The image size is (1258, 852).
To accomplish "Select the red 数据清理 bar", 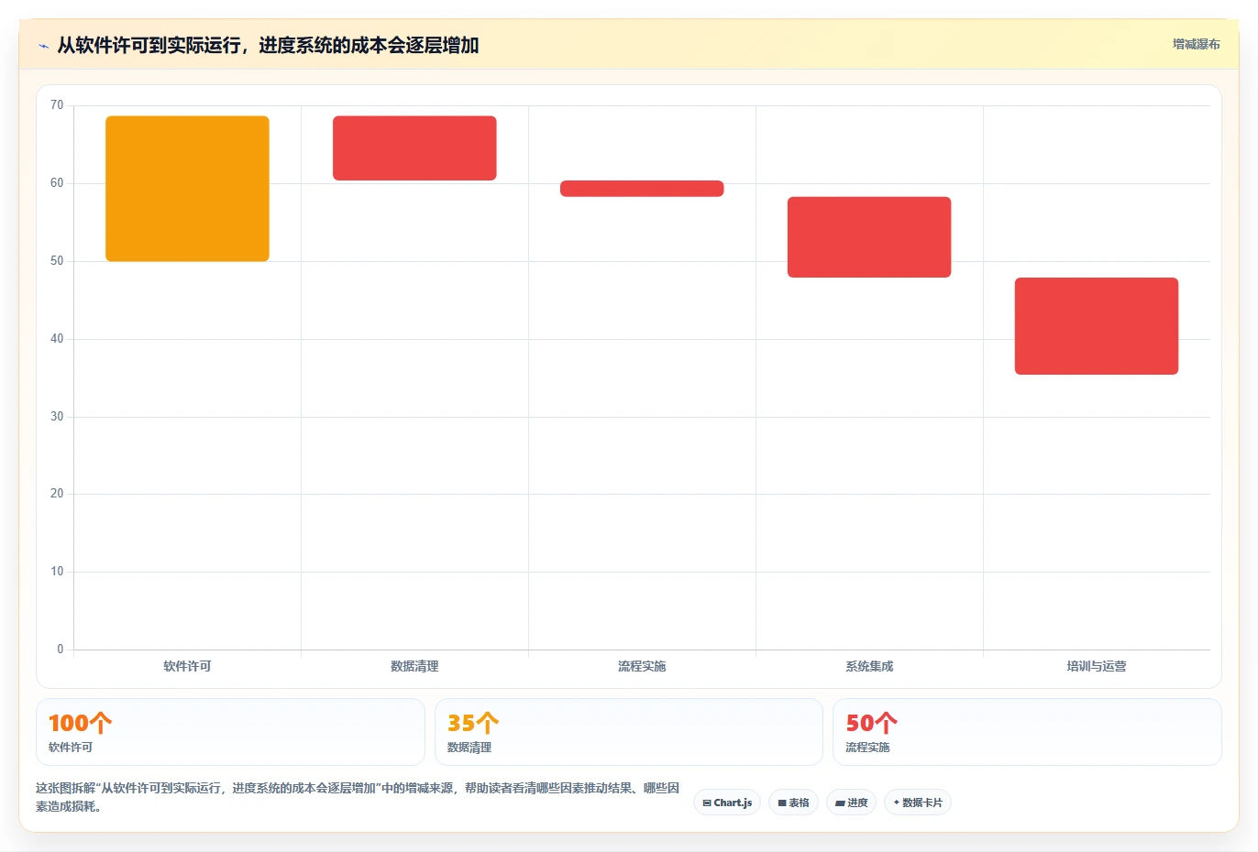I will point(414,148).
